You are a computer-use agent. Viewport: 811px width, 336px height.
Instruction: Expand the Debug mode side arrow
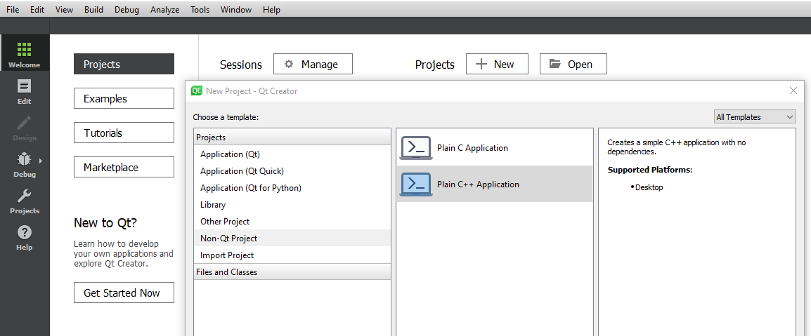click(40, 161)
